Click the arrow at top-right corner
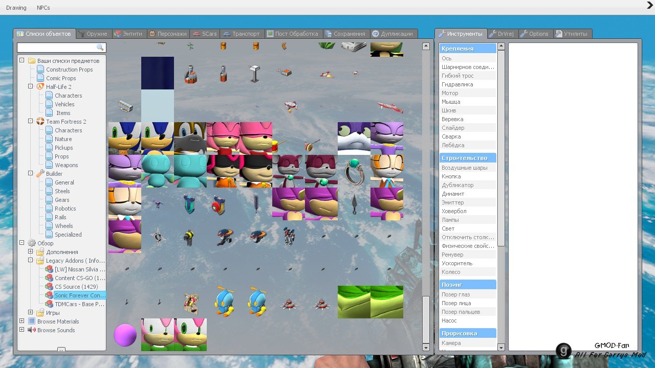The height and width of the screenshot is (368, 655). pyautogui.click(x=650, y=5)
